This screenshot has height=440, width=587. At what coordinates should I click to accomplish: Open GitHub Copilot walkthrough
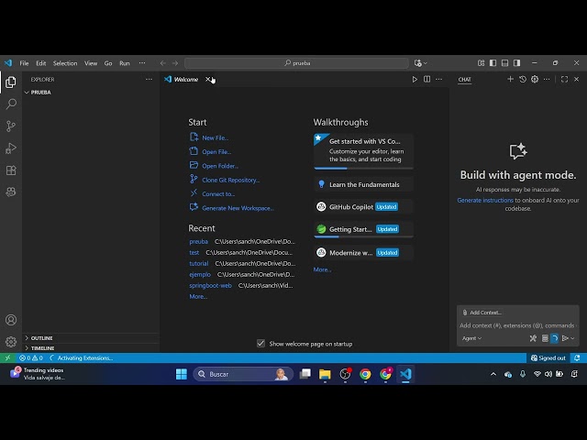[363, 207]
